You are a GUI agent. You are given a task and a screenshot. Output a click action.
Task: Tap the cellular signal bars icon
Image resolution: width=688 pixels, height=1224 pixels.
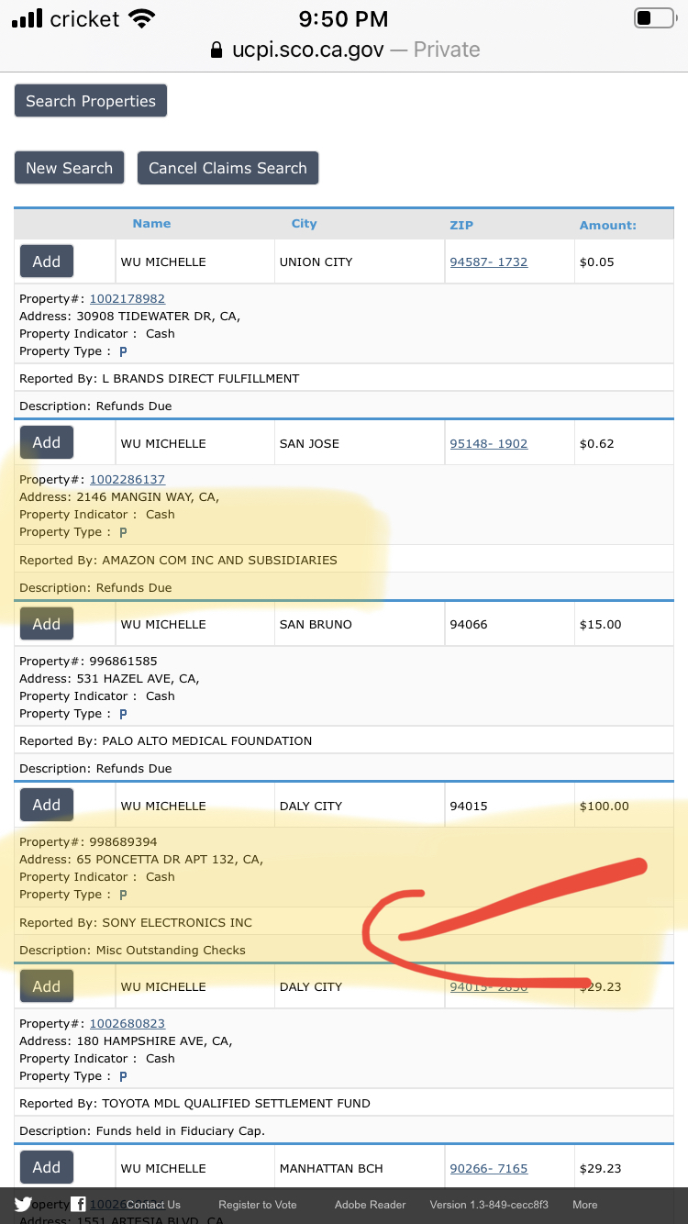[x=27, y=18]
